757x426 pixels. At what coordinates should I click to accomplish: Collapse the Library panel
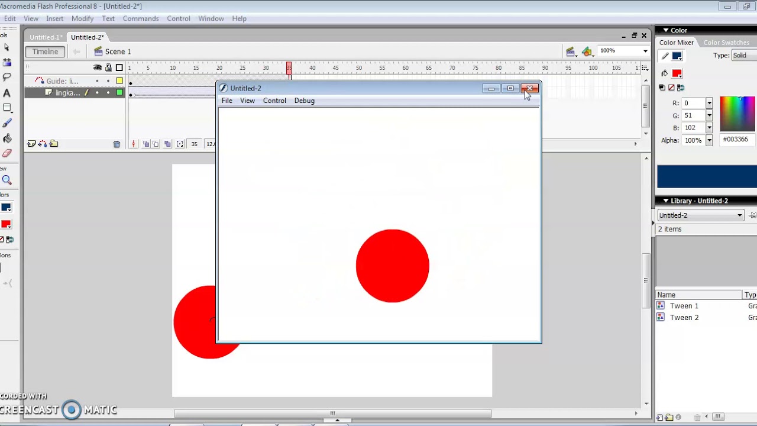click(x=666, y=201)
